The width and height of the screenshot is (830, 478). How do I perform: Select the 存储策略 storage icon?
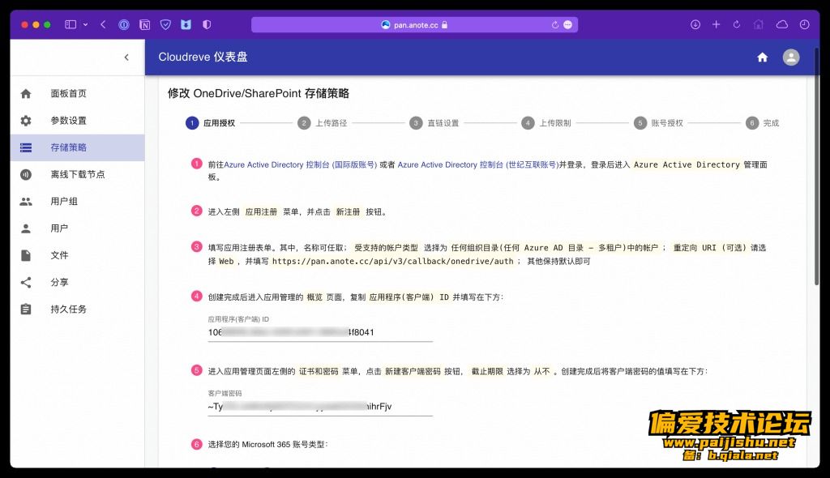[x=25, y=147]
